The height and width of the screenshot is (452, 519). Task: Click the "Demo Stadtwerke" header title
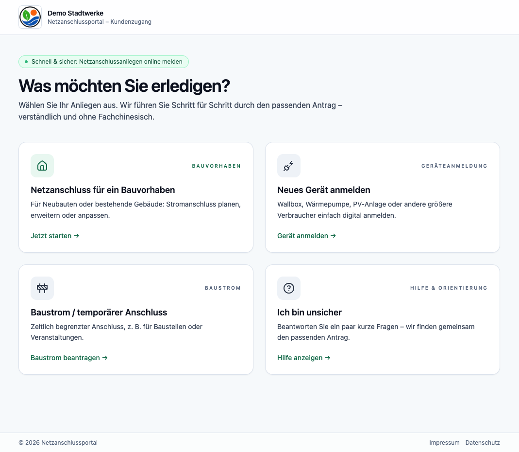pyautogui.click(x=75, y=13)
